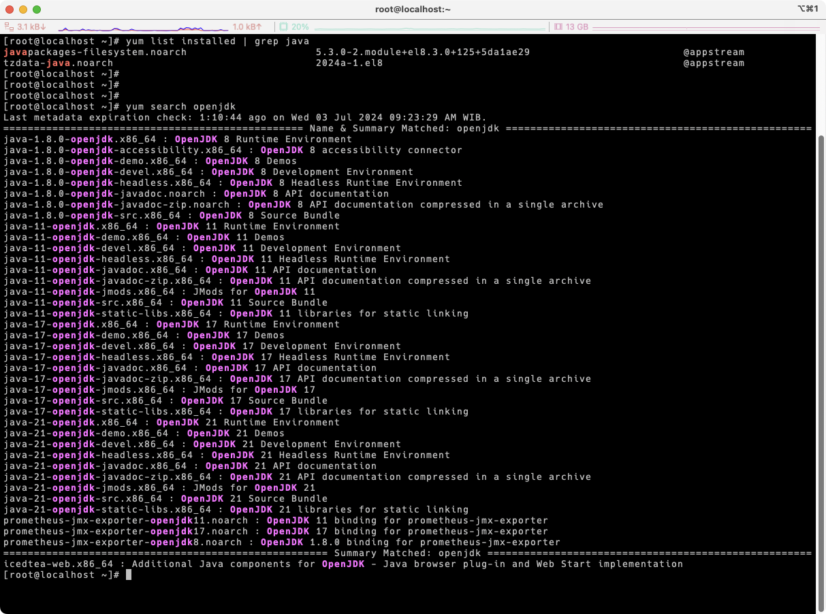Click the 'yum search openjdk' command

pos(180,106)
